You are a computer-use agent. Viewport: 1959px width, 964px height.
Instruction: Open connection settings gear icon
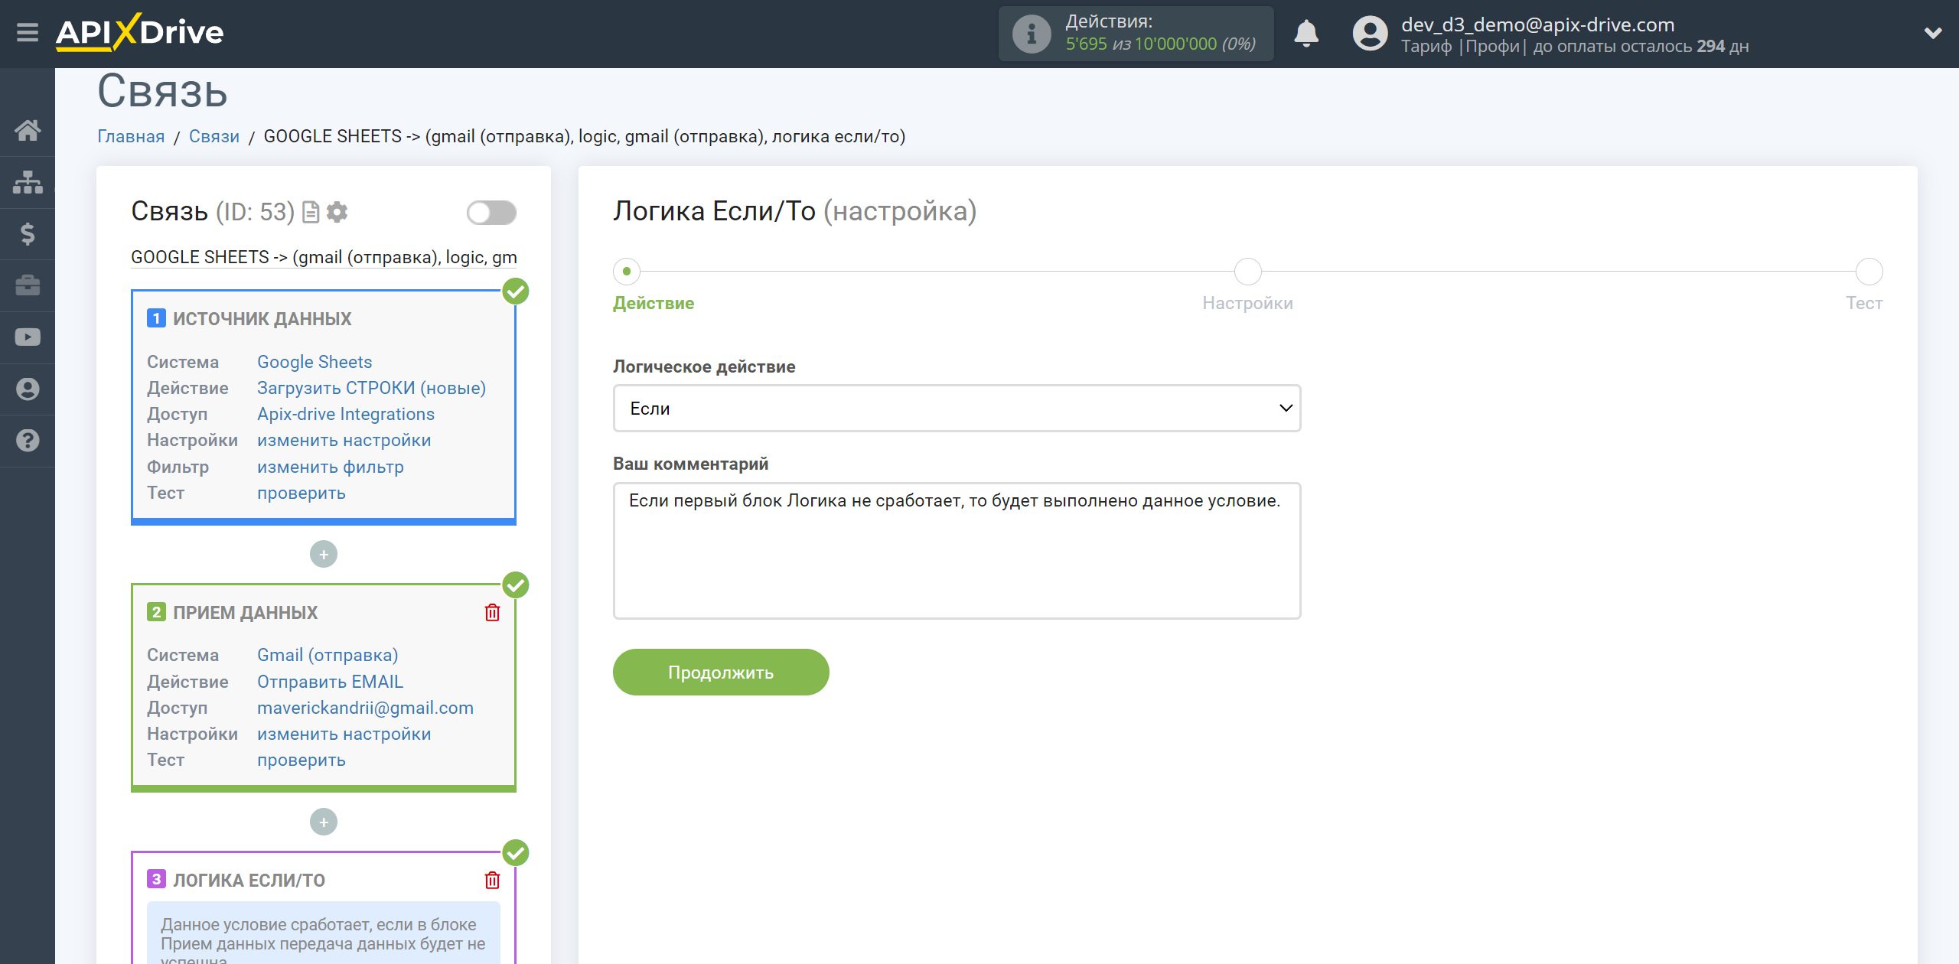pyautogui.click(x=337, y=212)
